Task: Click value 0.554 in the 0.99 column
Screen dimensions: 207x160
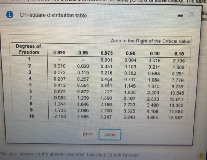Action: tap(83, 85)
